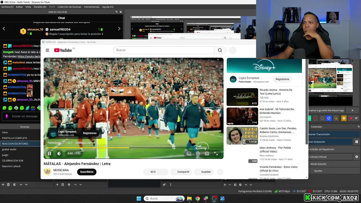361x203 pixels.
Task: Close the chat en vivo dock
Action: [121, 12]
